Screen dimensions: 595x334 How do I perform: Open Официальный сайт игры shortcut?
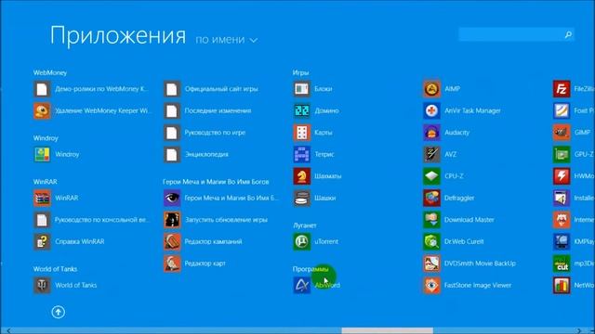coord(172,89)
